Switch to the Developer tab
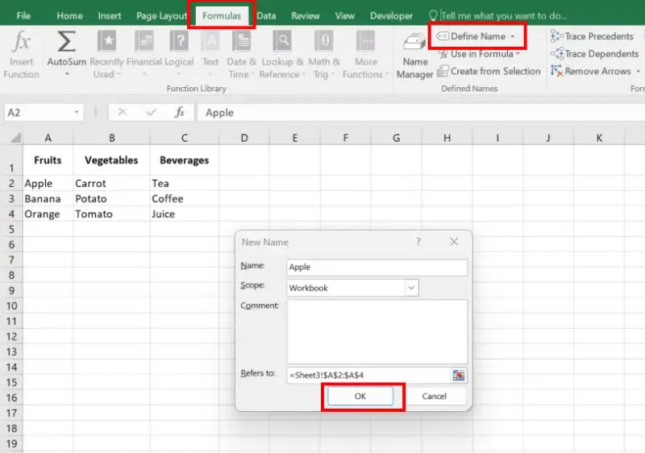Viewport: 645px width, 453px height. tap(391, 15)
